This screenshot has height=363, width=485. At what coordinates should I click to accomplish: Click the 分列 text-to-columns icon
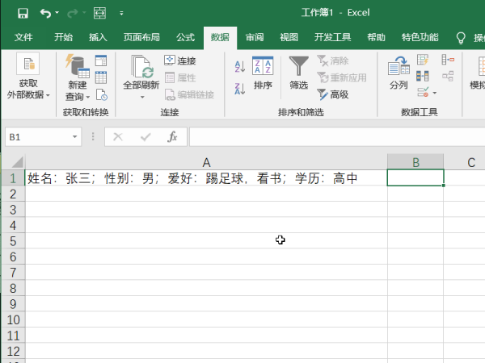pos(399,73)
